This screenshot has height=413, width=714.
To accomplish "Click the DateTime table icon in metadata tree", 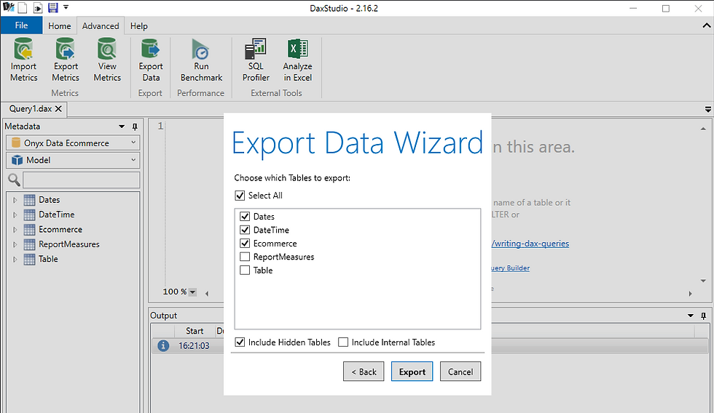I will click(29, 214).
